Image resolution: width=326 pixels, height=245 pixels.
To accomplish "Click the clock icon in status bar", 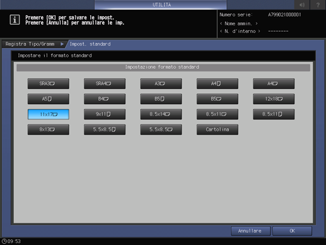I will point(4,241).
